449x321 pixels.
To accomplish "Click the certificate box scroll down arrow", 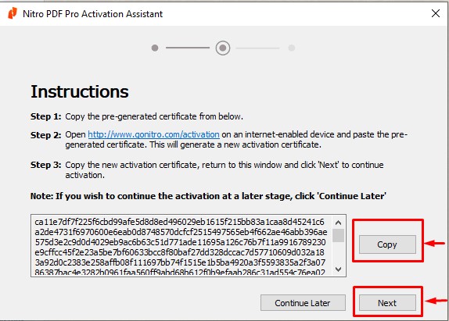I will click(x=338, y=269).
